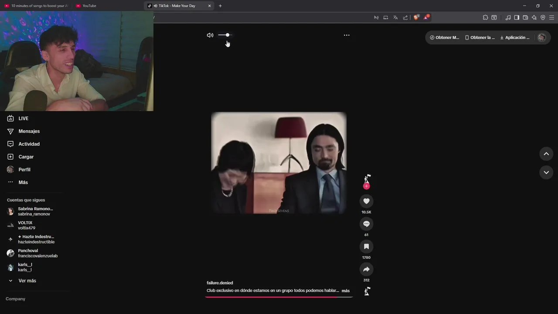Expand the Company footer section

click(x=15, y=299)
